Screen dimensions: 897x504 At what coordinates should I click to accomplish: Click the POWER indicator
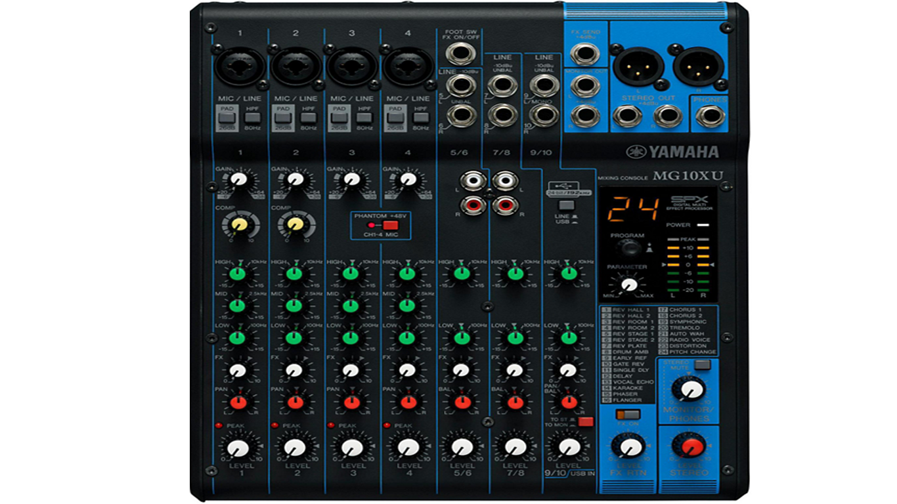704,225
